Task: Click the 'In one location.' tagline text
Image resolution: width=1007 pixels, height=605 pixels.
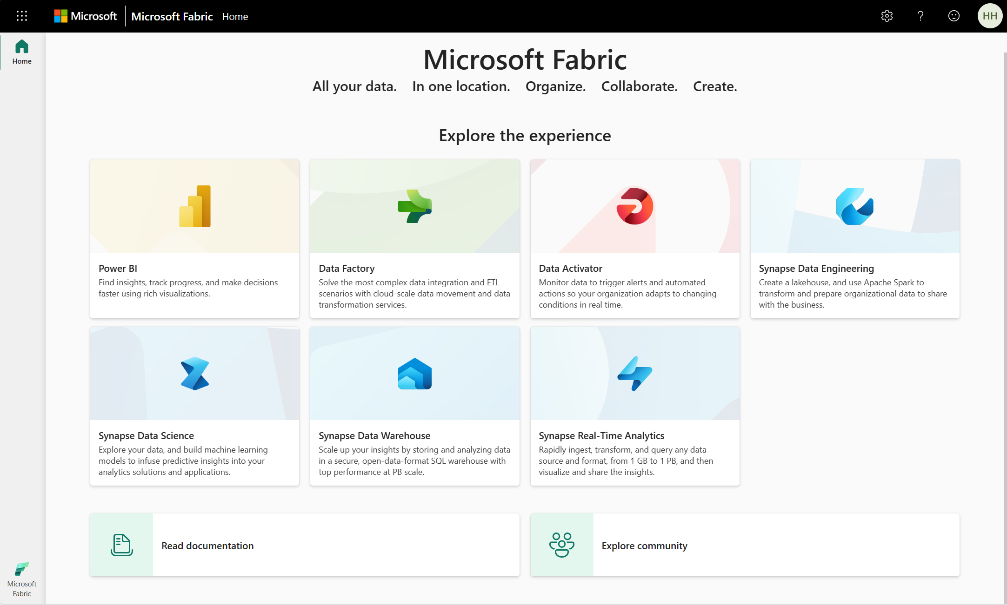Action: 461,86
